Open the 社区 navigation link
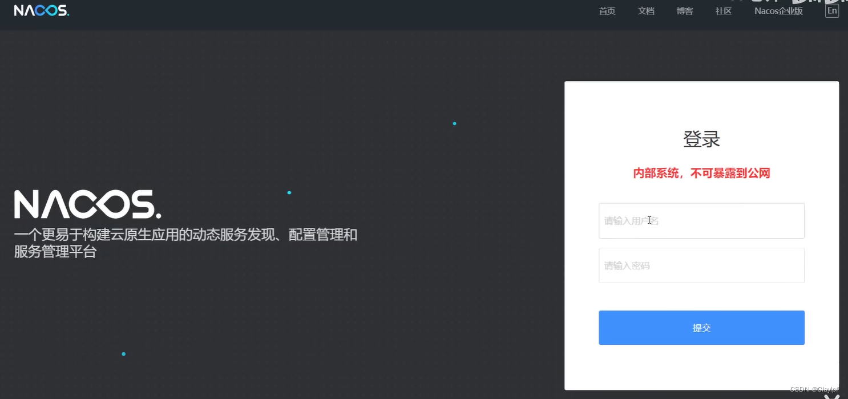Image resolution: width=848 pixels, height=399 pixels. (724, 11)
